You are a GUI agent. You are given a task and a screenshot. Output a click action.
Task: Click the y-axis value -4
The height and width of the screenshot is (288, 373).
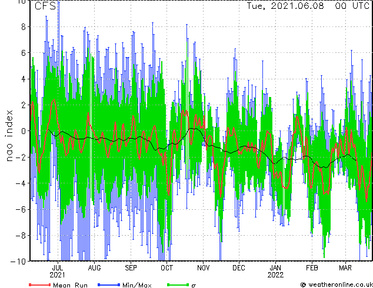pyautogui.click(x=21, y=183)
